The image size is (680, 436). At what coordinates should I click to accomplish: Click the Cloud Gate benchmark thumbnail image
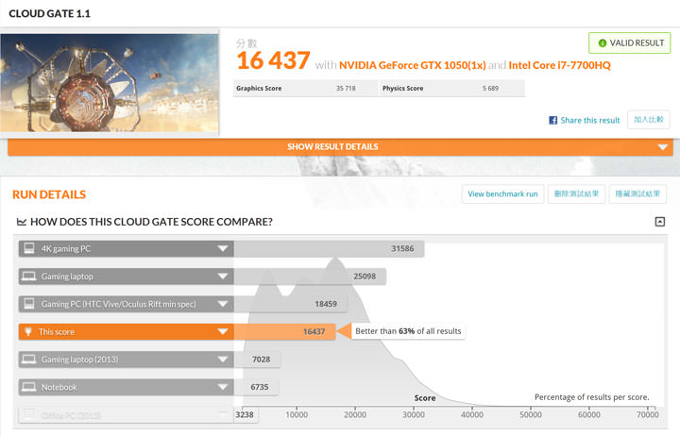click(x=110, y=83)
